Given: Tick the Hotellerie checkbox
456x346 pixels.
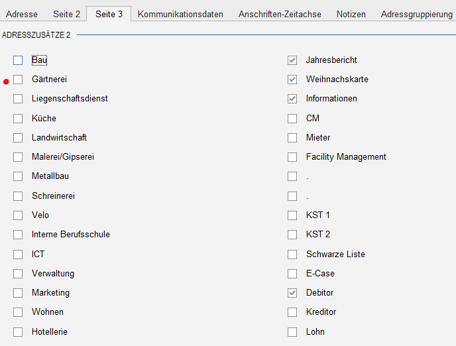Looking at the screenshot, I should pyautogui.click(x=18, y=331).
